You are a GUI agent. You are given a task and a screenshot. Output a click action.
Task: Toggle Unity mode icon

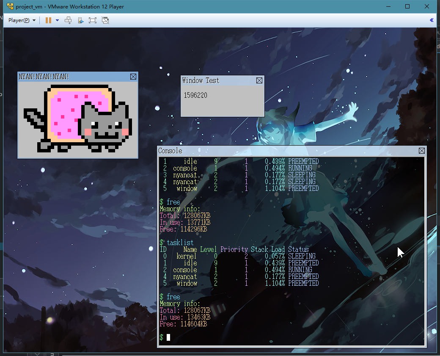tap(105, 20)
